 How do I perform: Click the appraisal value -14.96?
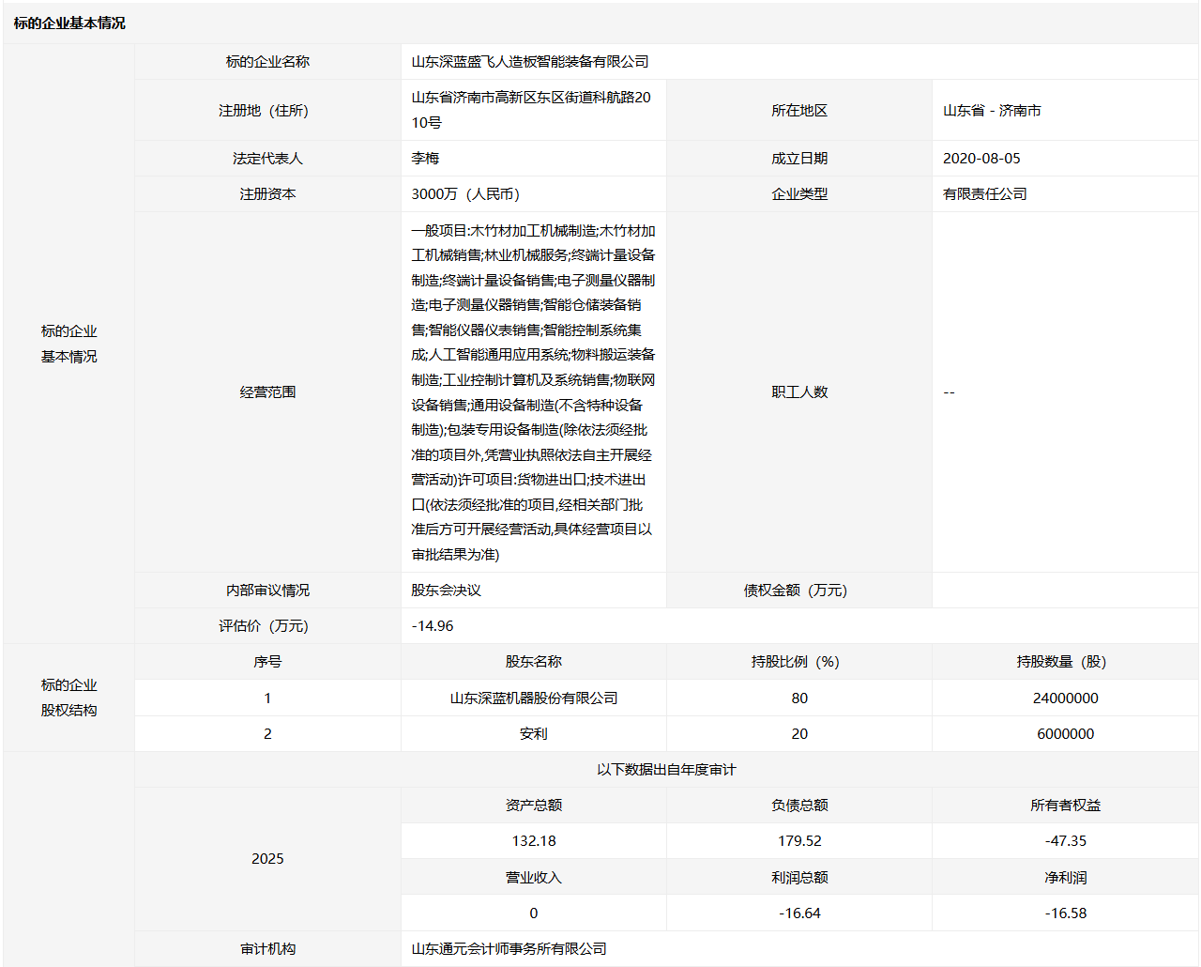[x=433, y=625]
